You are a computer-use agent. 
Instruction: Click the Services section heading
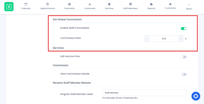point(58,48)
